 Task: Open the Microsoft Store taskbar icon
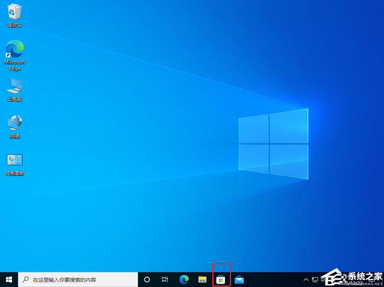(x=221, y=280)
